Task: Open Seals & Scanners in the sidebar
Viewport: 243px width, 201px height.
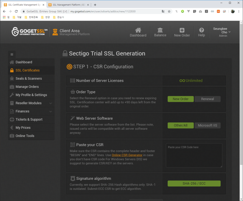Action: 31,79
